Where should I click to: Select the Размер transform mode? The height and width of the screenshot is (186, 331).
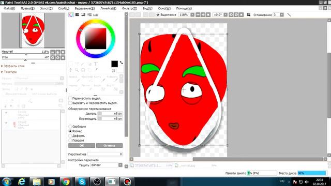point(70,131)
